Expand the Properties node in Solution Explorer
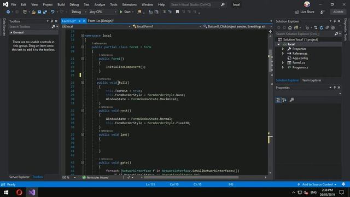Viewport: 350px width, 197px height. tap(283, 49)
